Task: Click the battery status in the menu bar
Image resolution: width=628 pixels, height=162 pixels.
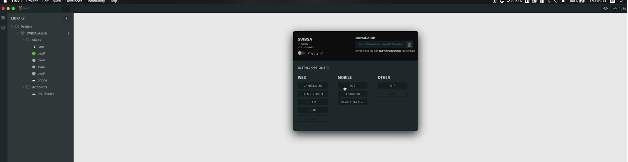Action: 577,2
